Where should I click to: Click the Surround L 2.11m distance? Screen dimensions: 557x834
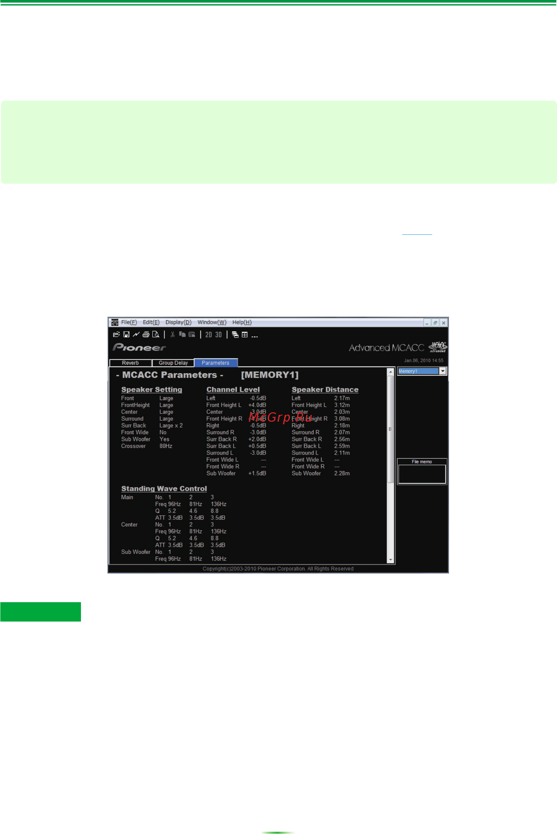click(x=342, y=453)
